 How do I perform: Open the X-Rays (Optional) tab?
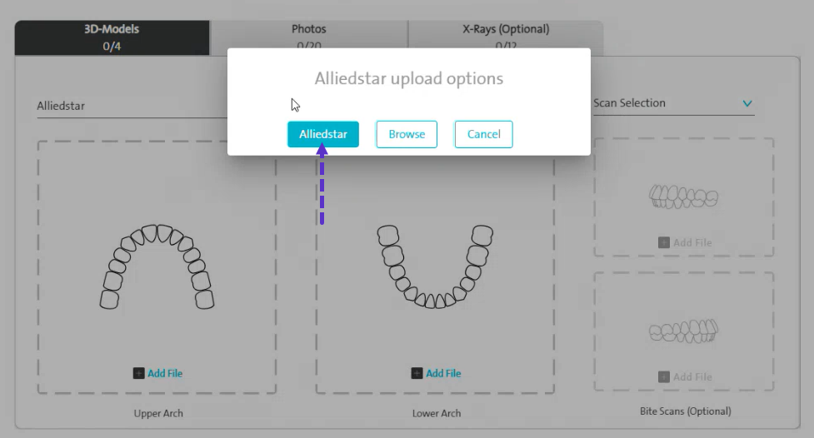[x=506, y=37]
